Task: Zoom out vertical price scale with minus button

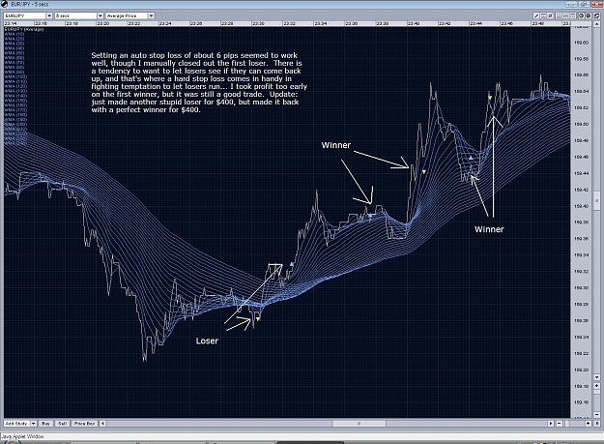Action: 597,415
